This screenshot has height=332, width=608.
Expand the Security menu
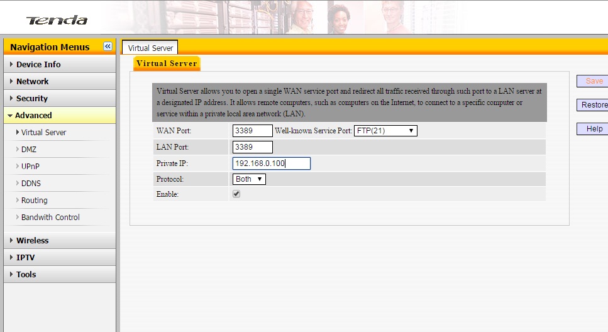[60, 99]
